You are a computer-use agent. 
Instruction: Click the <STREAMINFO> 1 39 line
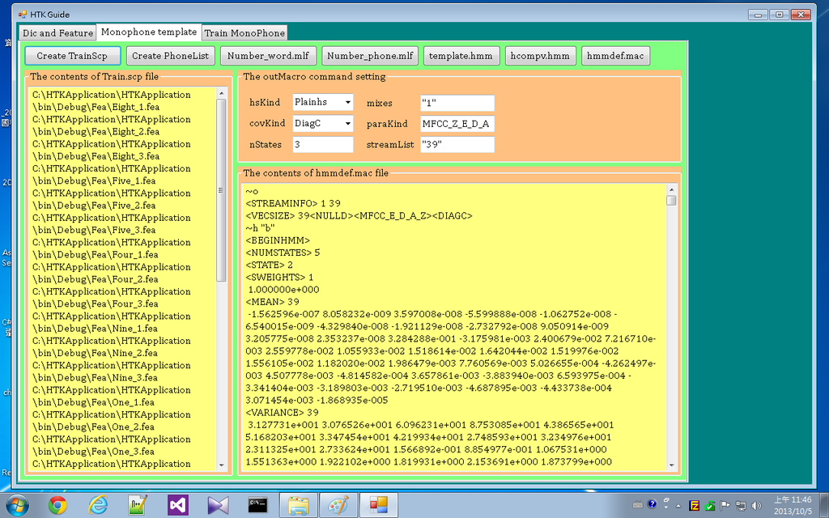click(x=293, y=203)
